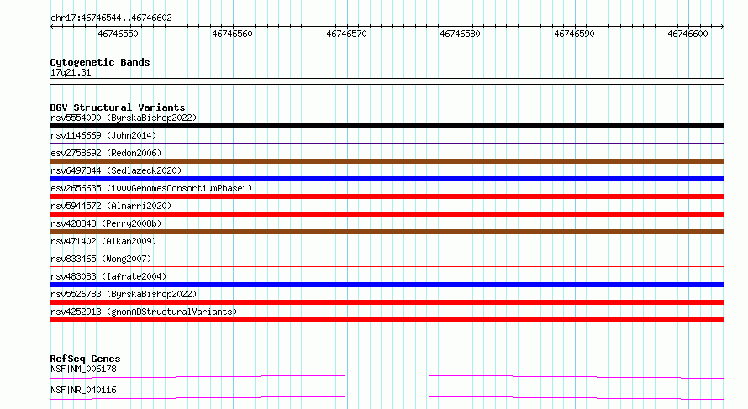Click the blue bar of nsv483083

pyautogui.click(x=387, y=285)
